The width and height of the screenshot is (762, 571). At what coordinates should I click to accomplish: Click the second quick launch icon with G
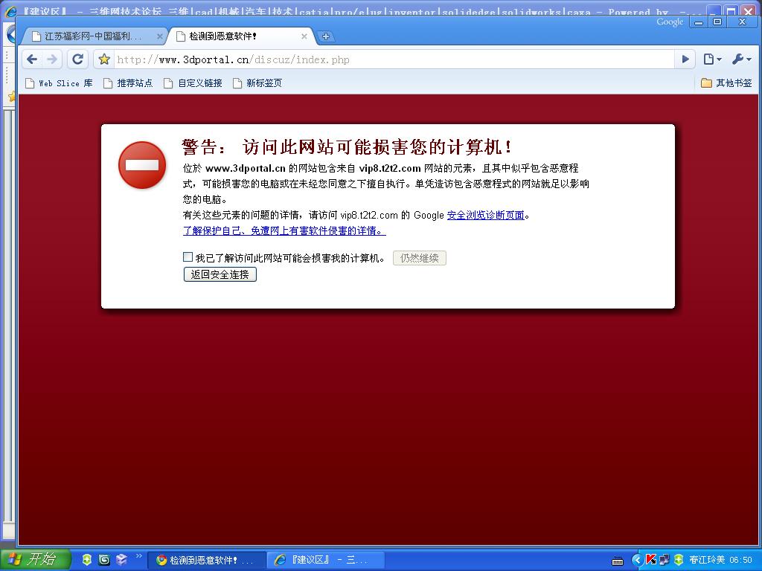[104, 560]
